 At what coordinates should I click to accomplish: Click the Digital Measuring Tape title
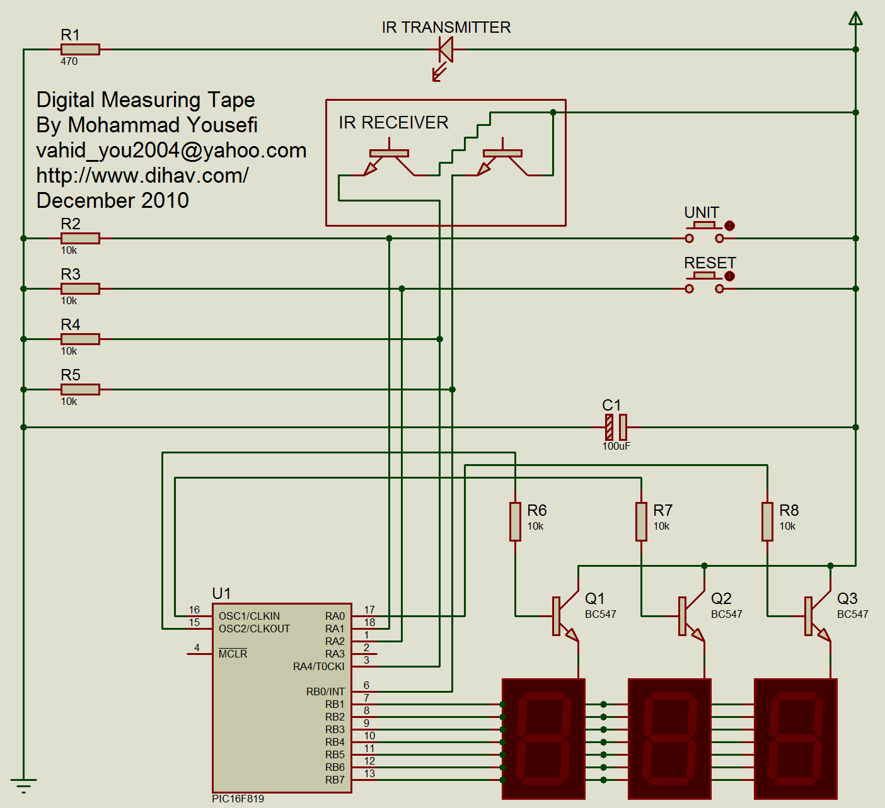146,100
